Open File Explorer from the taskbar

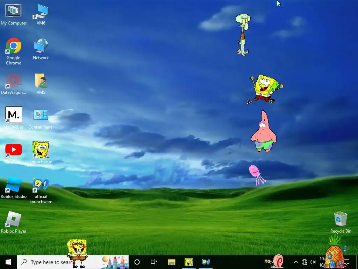click(171, 262)
